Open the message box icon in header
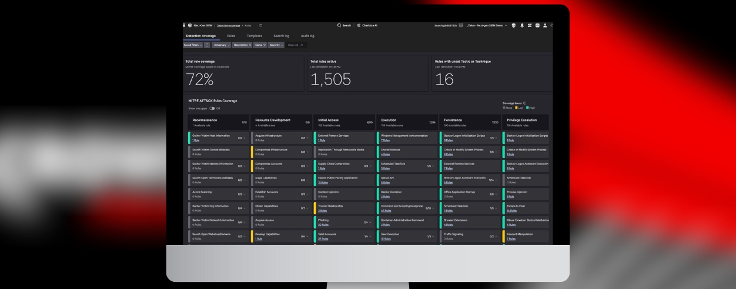736x289 pixels. tap(537, 25)
